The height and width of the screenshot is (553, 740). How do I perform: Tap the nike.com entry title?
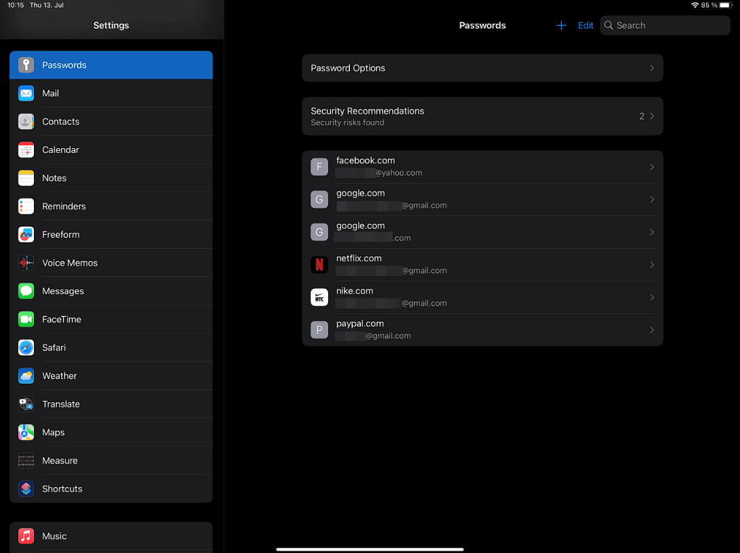[355, 291]
